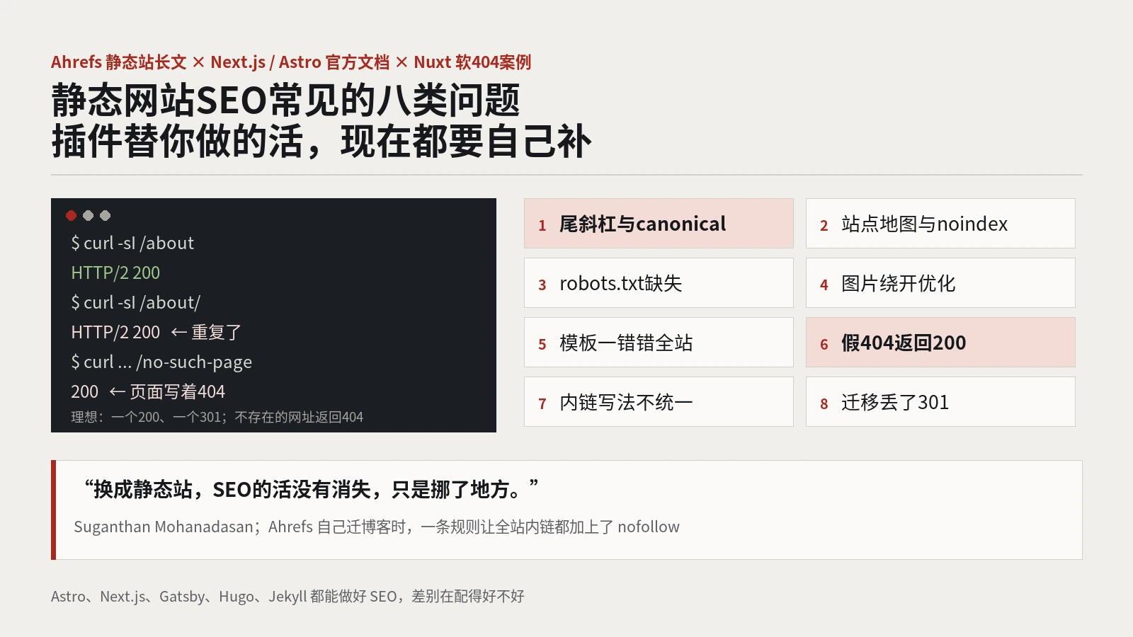1133x637 pixels.
Task: Click the quote '换成静态站，SEO的活没有消失'
Action: [312, 489]
